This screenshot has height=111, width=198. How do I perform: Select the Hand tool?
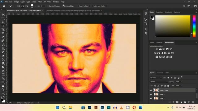(3, 86)
